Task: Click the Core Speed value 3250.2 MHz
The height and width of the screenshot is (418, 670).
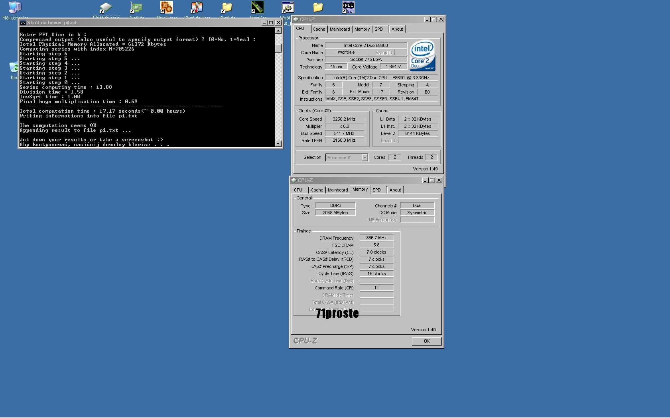Action: click(344, 119)
